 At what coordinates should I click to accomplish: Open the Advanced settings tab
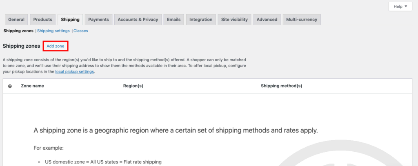point(267,20)
